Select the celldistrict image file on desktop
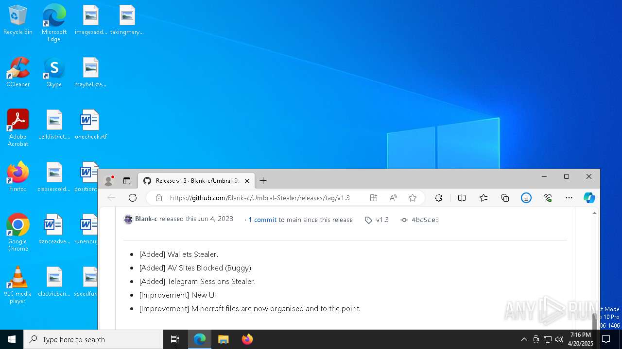This screenshot has height=349, width=622. (54, 125)
